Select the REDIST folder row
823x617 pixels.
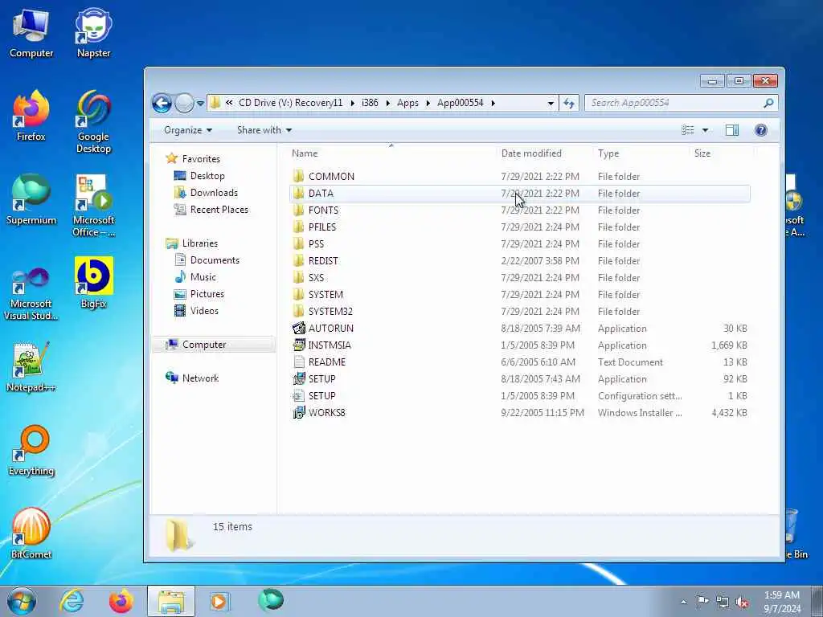pyautogui.click(x=520, y=261)
